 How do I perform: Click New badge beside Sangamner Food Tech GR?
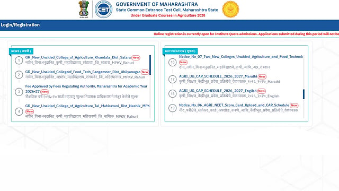pos(145,72)
